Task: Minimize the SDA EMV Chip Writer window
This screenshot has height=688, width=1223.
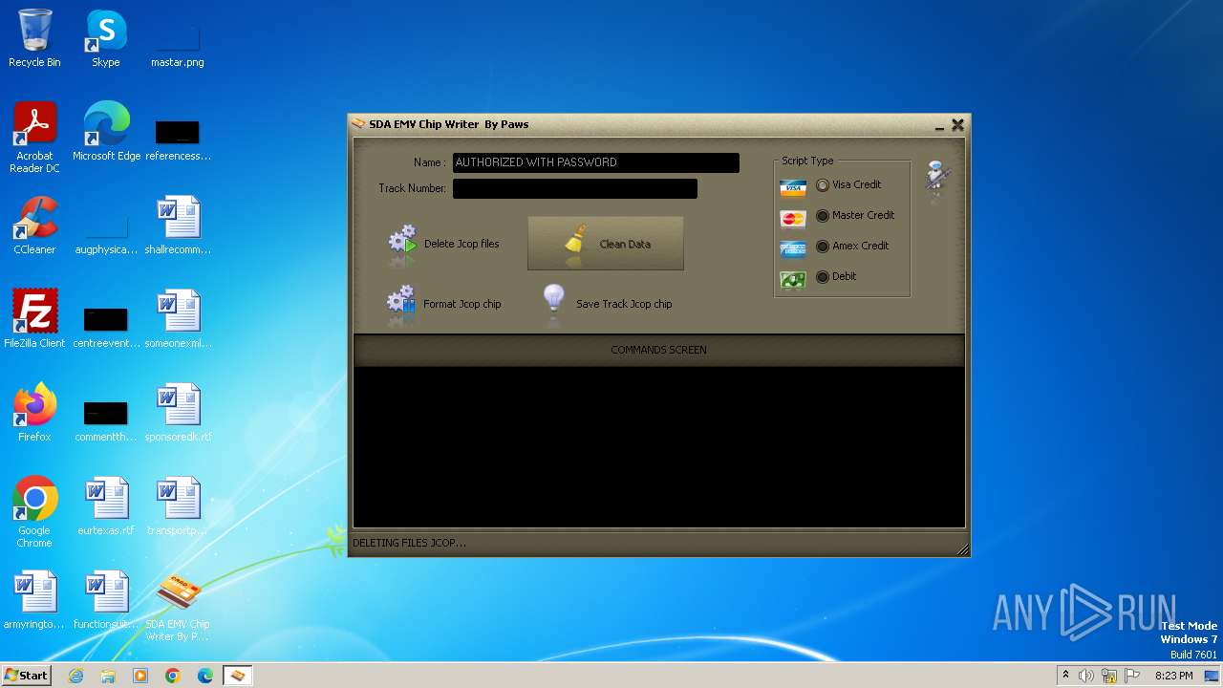Action: pyautogui.click(x=940, y=125)
